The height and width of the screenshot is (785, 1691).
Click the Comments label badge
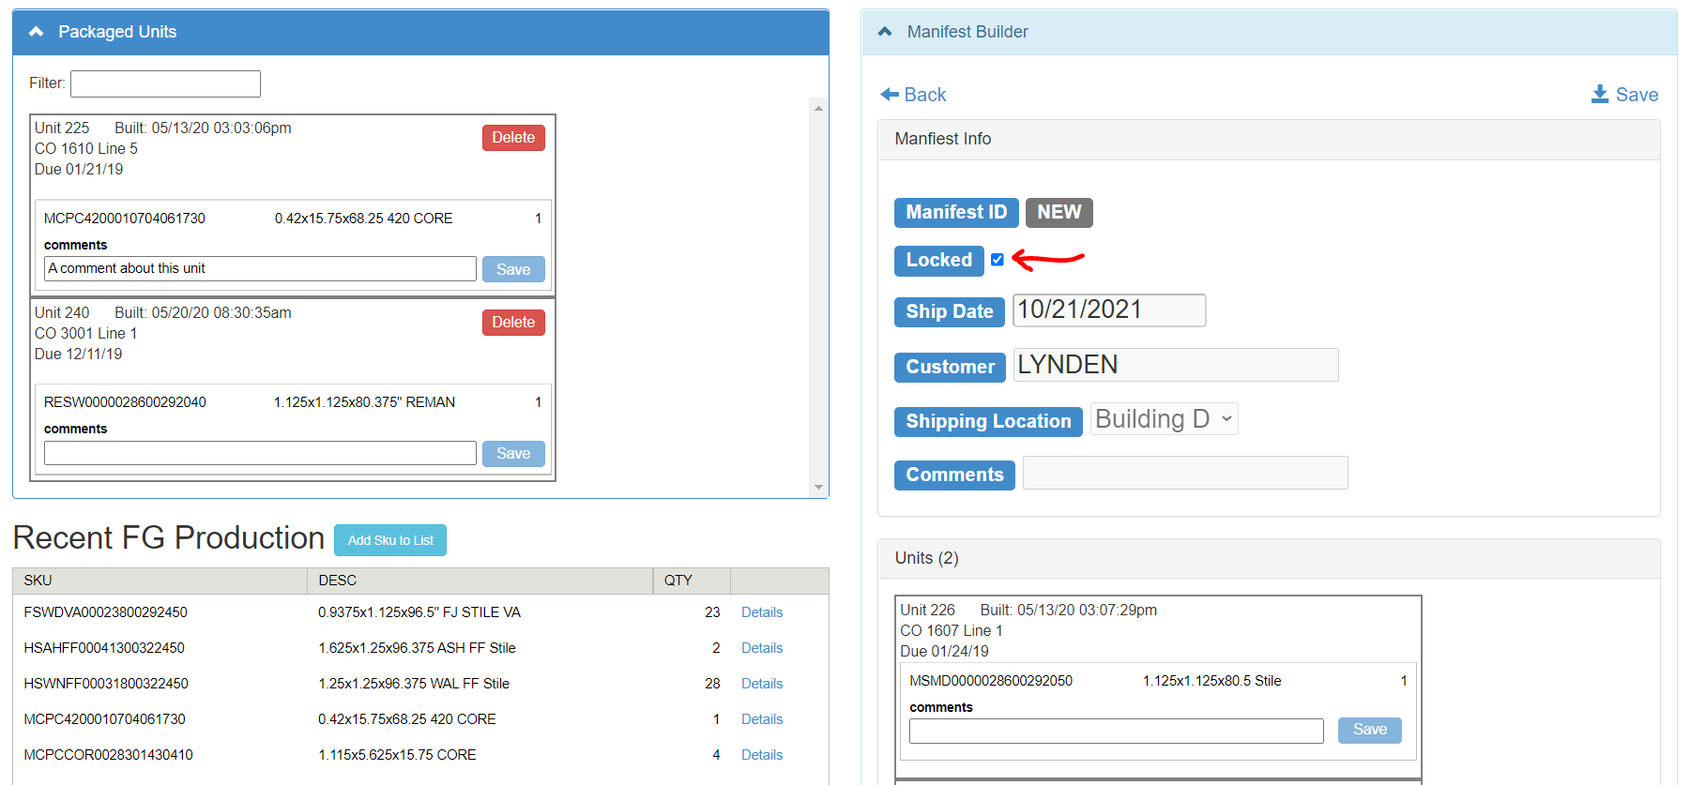pos(954,475)
